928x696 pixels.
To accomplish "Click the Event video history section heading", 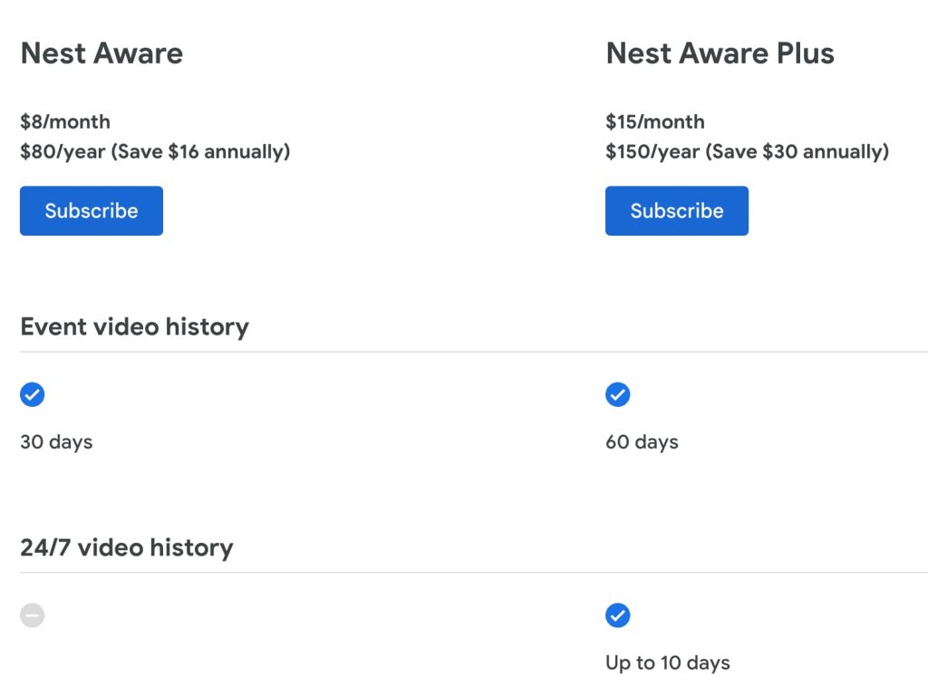I will (x=134, y=327).
